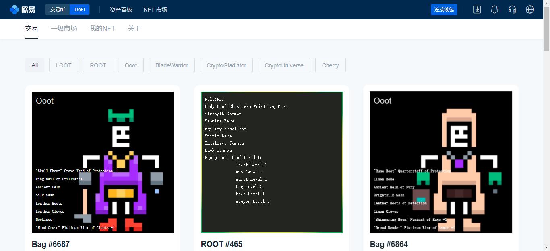Select the 我的NFT tab
The image size is (550, 251).
click(102, 29)
